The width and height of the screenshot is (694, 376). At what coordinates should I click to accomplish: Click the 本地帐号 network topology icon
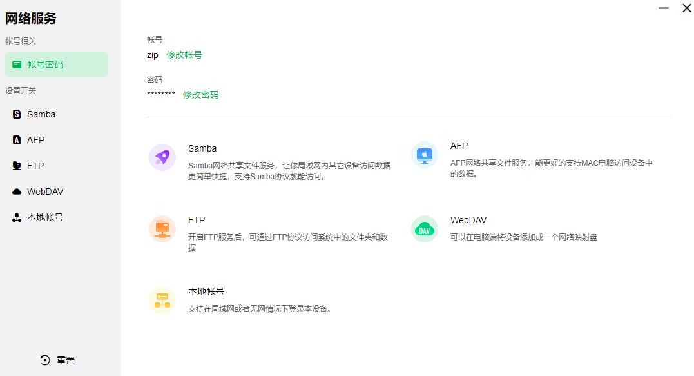click(x=162, y=300)
